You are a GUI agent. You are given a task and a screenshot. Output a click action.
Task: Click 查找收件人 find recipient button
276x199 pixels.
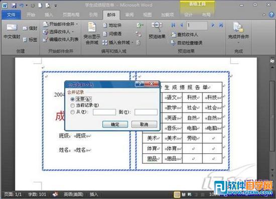click(x=184, y=35)
